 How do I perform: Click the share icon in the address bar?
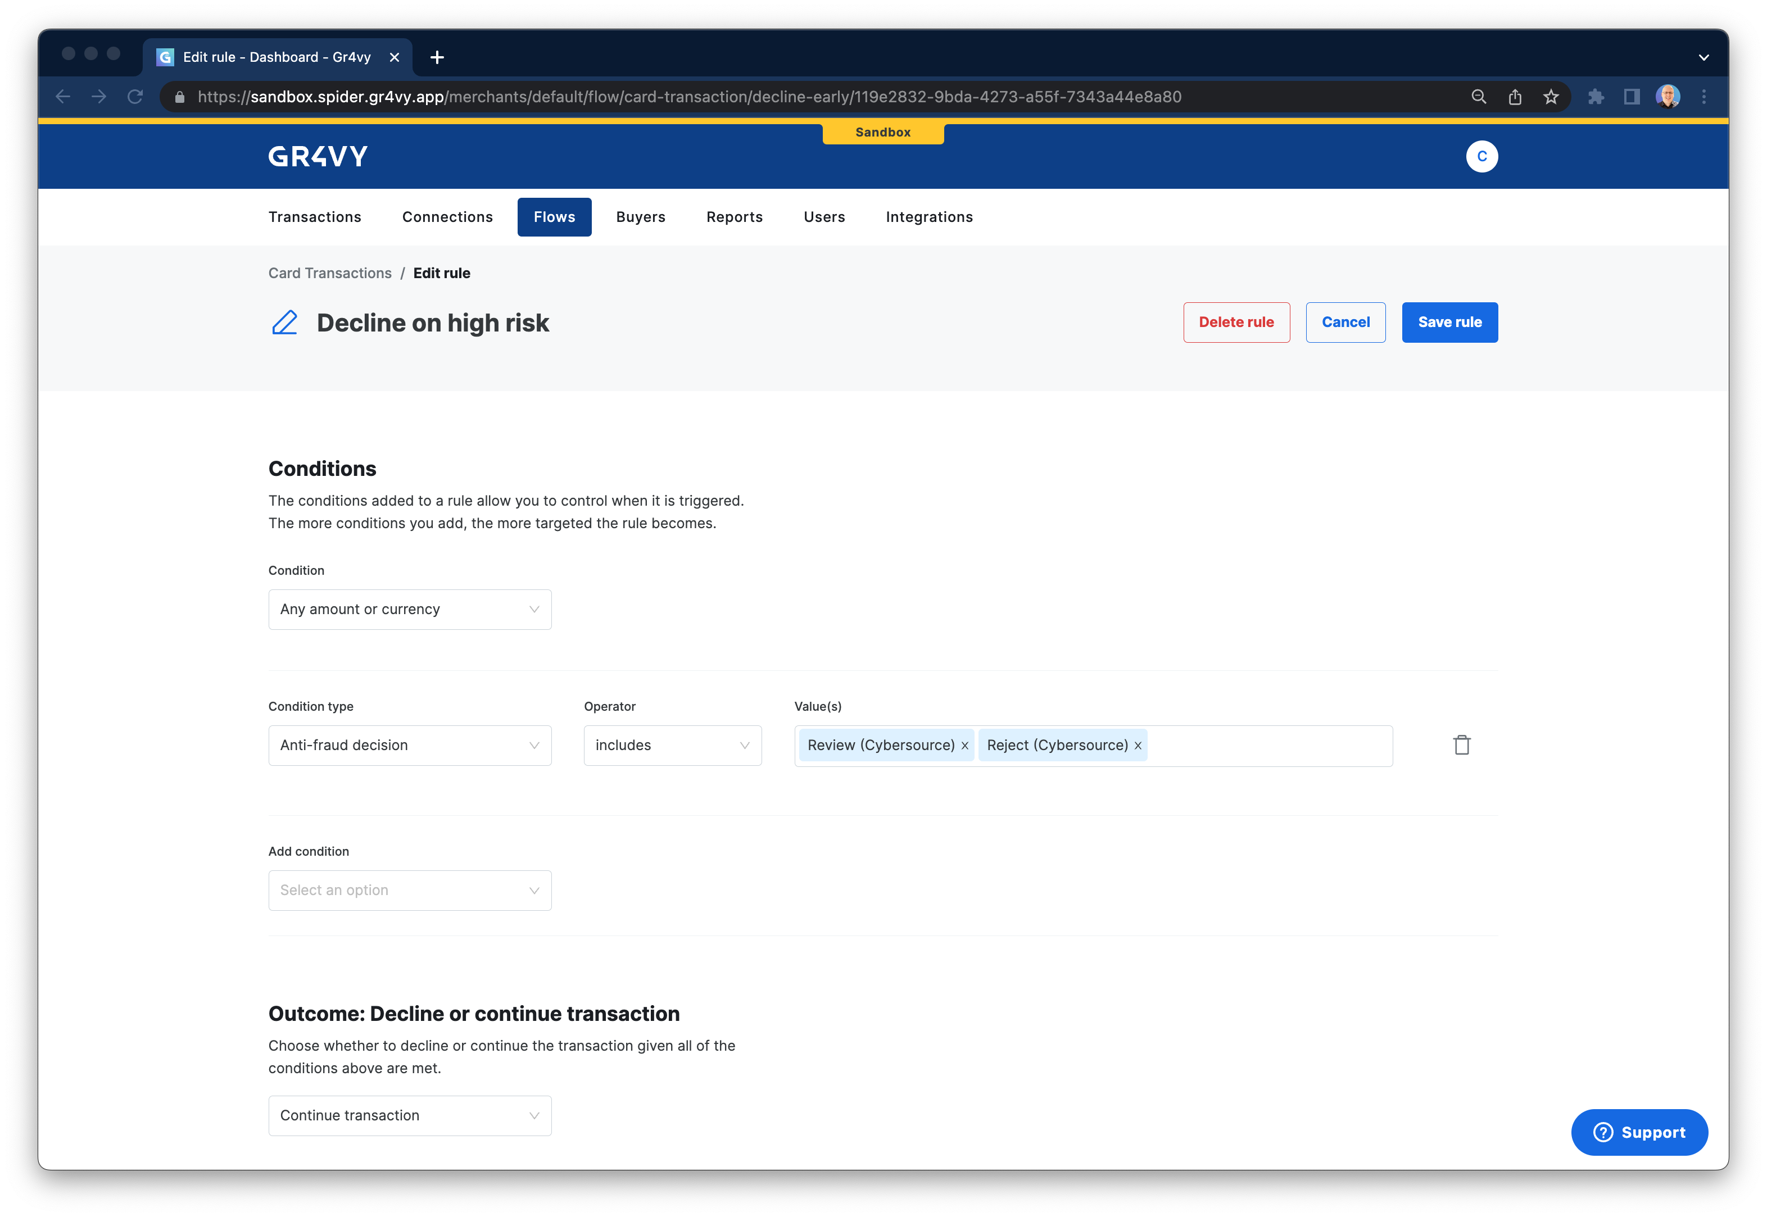[1515, 96]
